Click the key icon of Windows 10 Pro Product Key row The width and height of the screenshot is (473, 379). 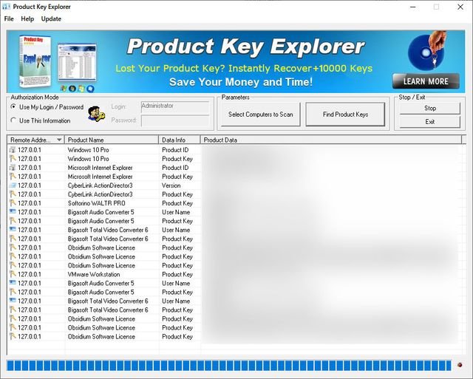13,159
